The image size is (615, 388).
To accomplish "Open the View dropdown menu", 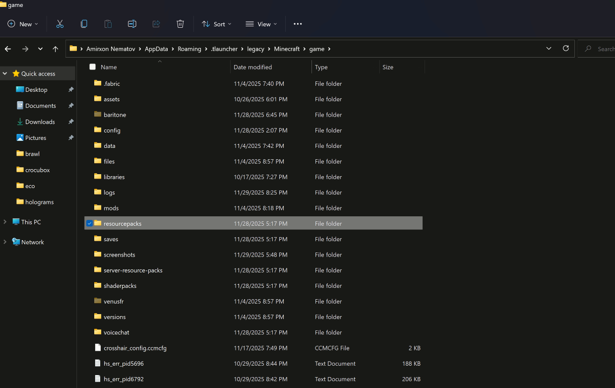I will click(261, 24).
